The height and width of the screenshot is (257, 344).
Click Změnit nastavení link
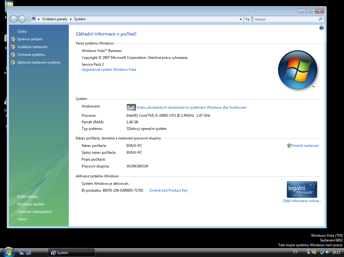tap(305, 146)
